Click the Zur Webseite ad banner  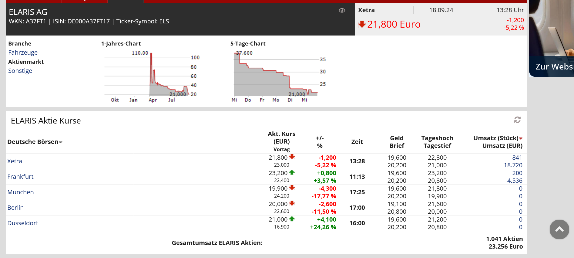coord(552,66)
